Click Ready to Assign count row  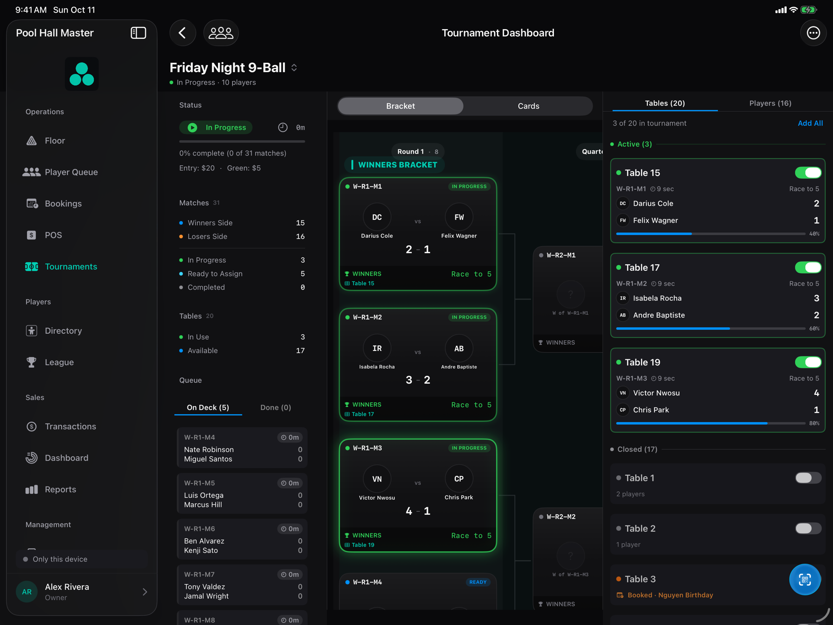coord(242,274)
